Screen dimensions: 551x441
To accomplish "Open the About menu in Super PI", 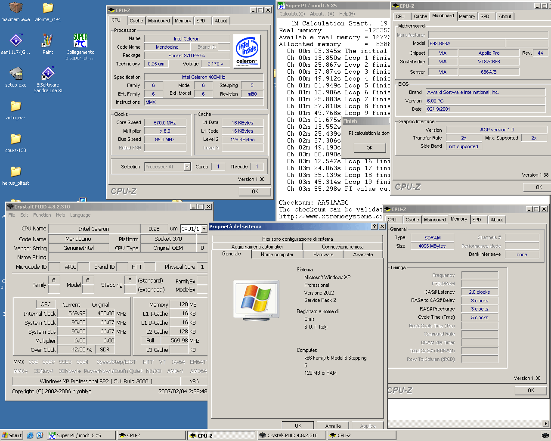I will click(322, 14).
